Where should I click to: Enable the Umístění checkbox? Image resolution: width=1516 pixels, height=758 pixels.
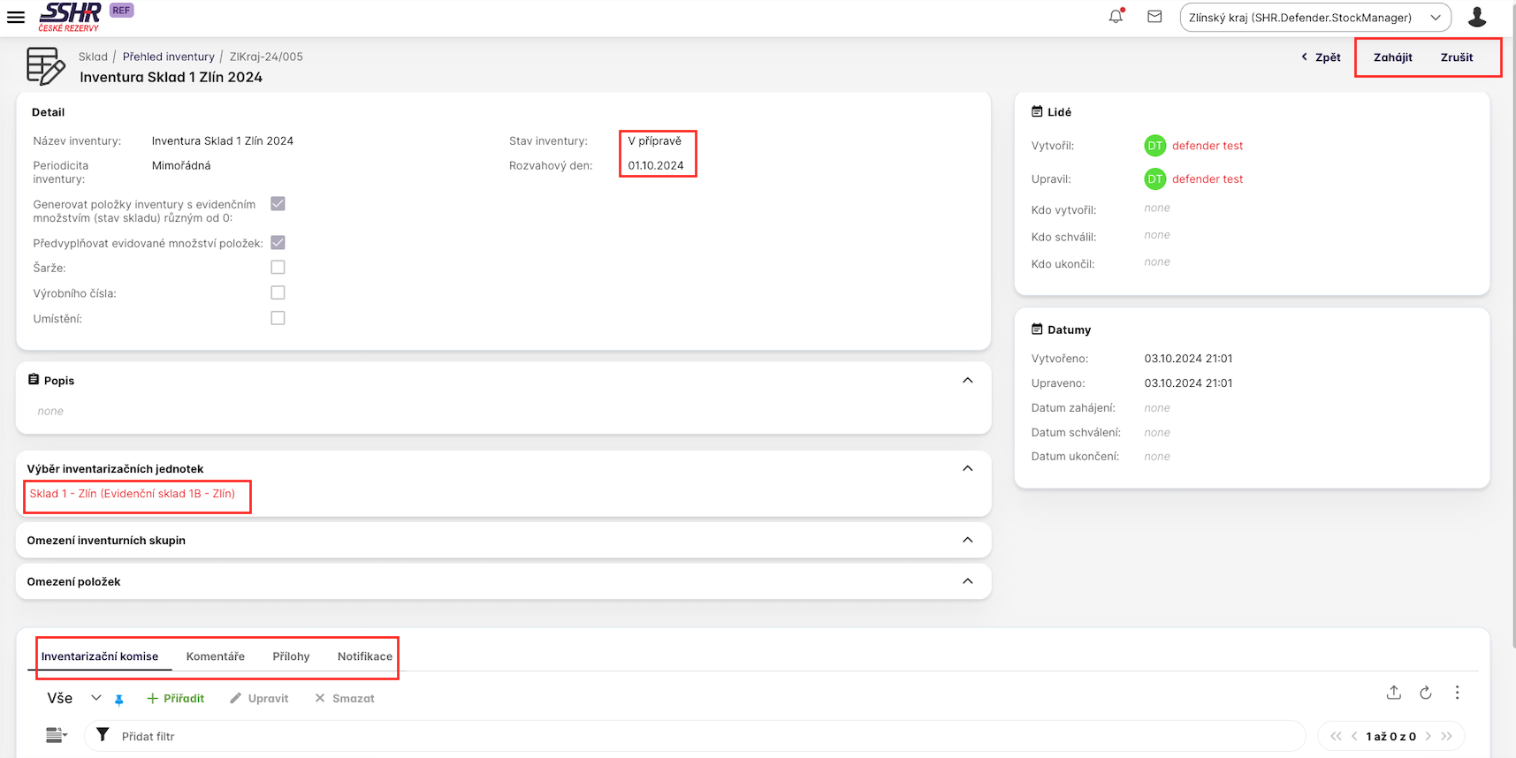click(278, 318)
